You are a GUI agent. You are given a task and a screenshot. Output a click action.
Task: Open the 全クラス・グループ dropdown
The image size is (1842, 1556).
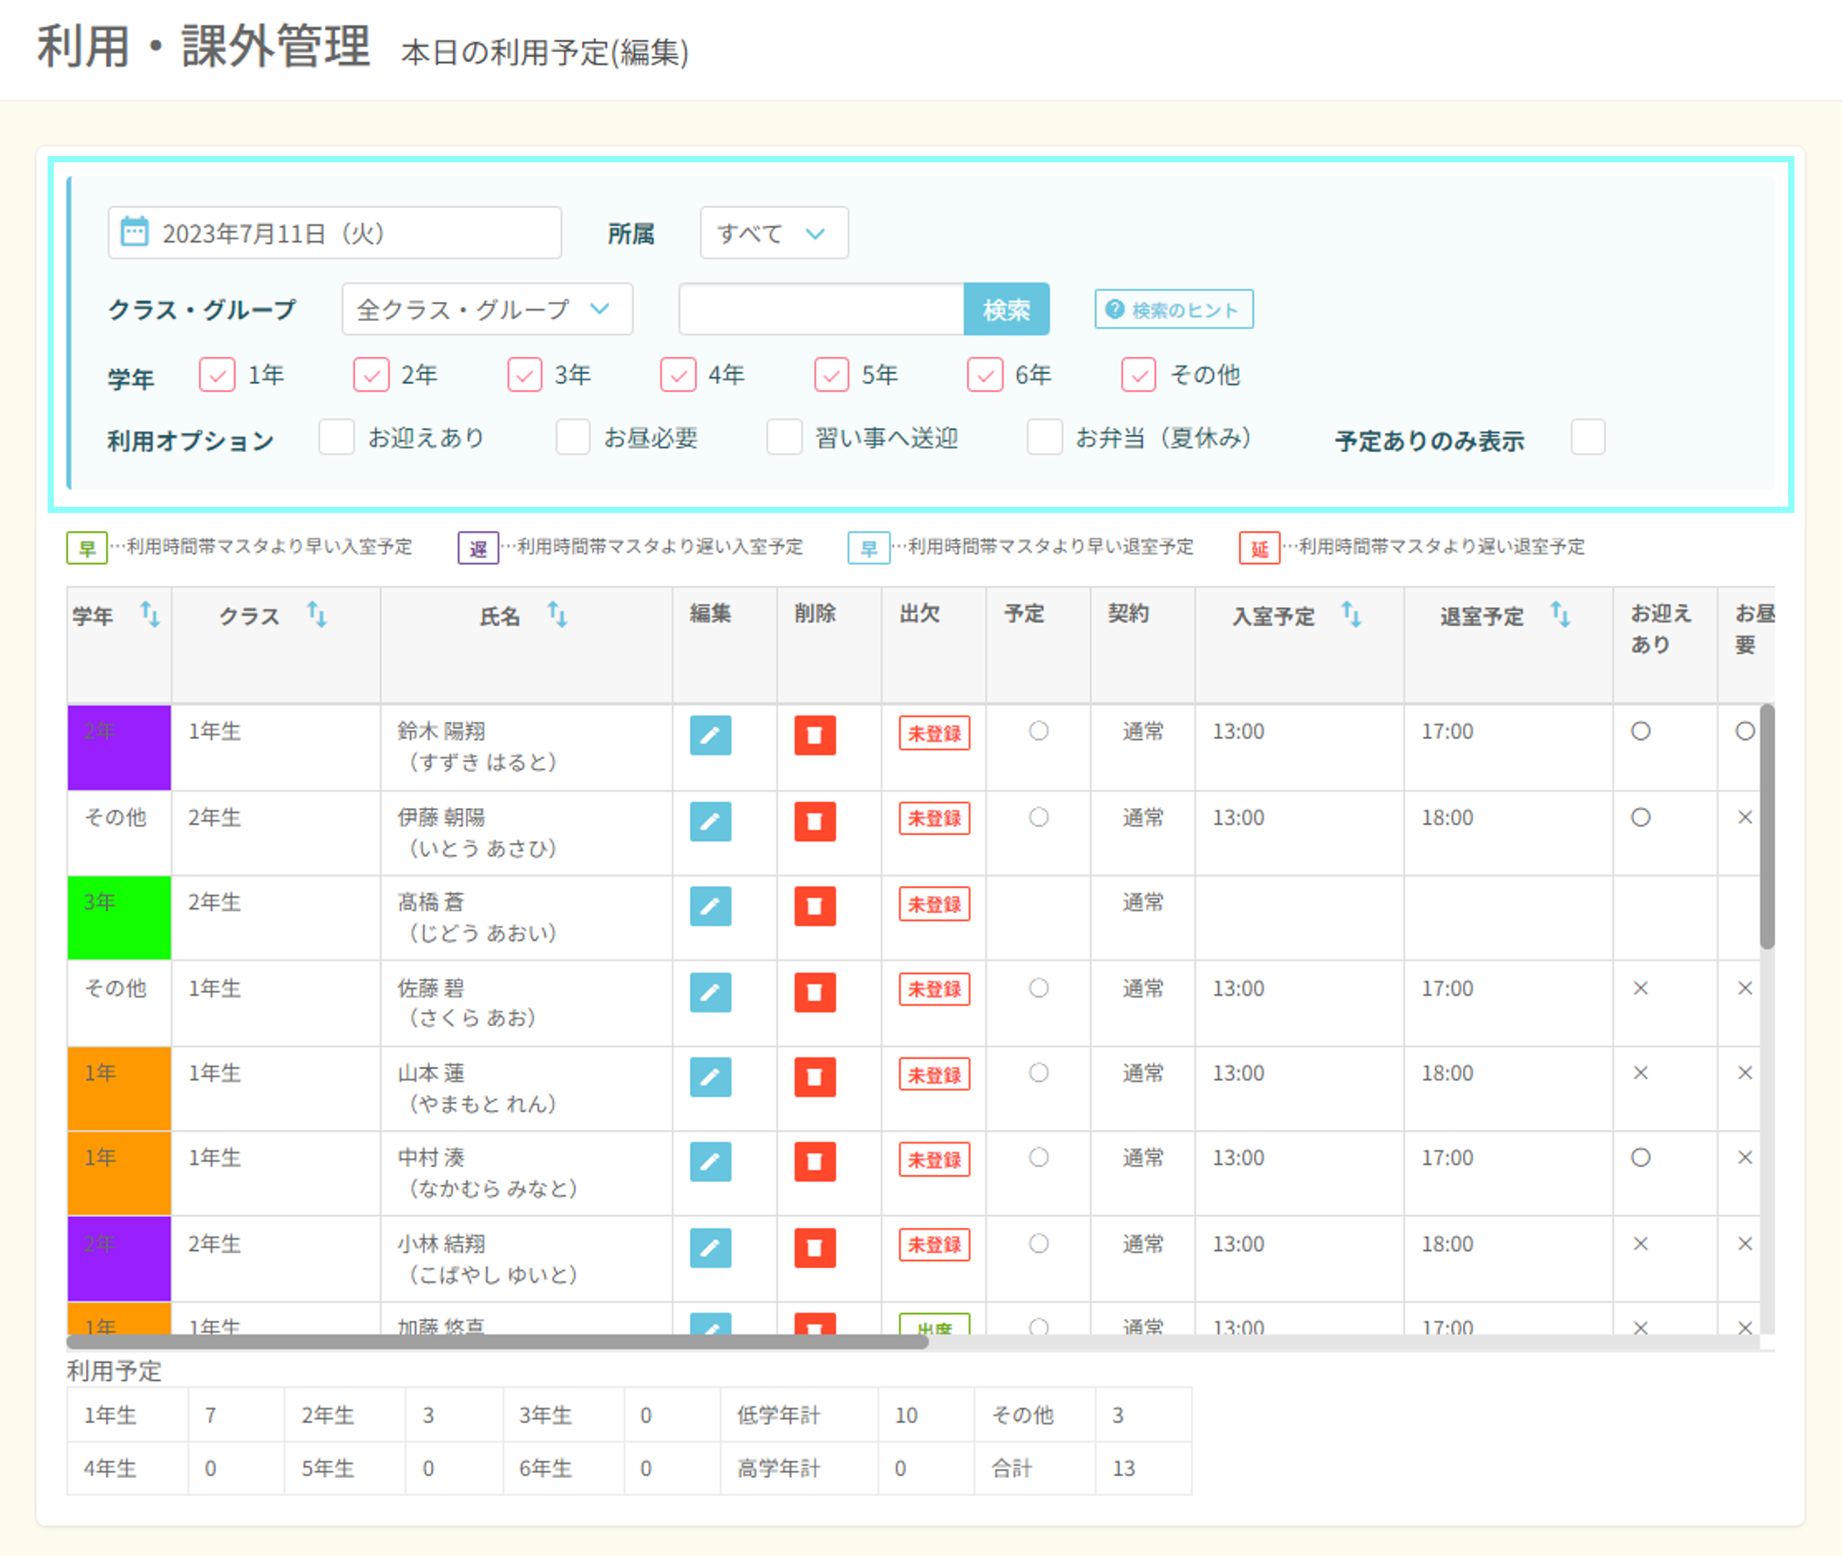pyautogui.click(x=487, y=309)
